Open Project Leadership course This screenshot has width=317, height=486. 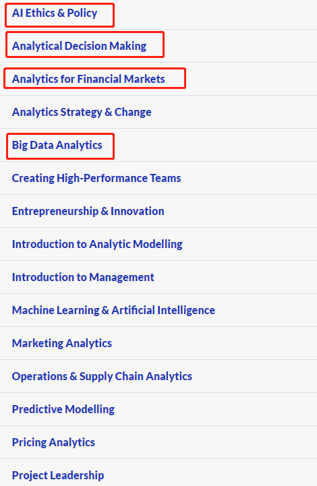point(58,475)
